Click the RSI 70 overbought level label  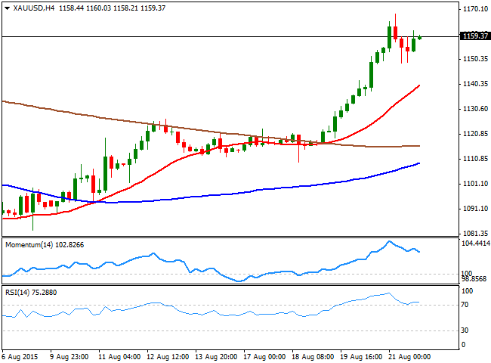tap(465, 305)
